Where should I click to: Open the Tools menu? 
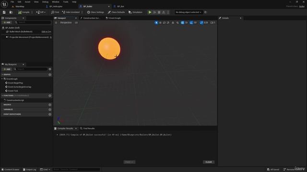(x=66, y=2)
